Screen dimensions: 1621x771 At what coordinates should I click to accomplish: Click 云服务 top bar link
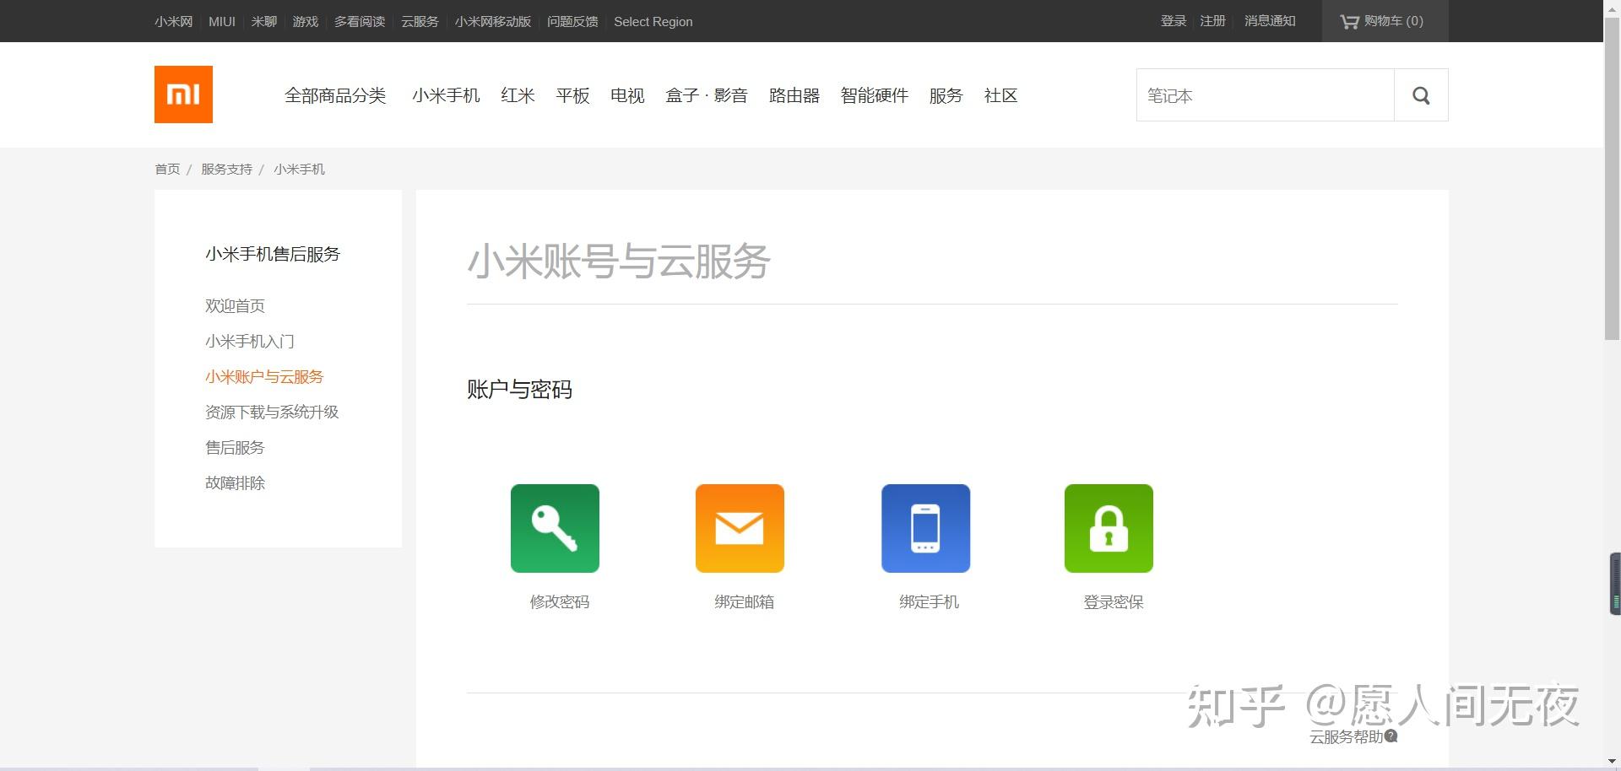tap(420, 21)
